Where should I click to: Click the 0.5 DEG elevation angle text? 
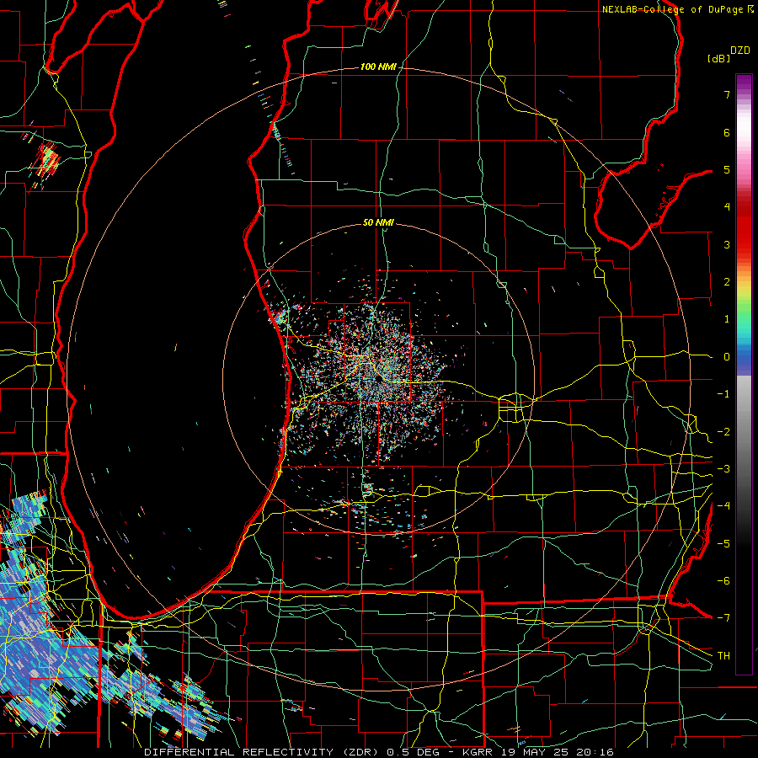click(x=416, y=752)
